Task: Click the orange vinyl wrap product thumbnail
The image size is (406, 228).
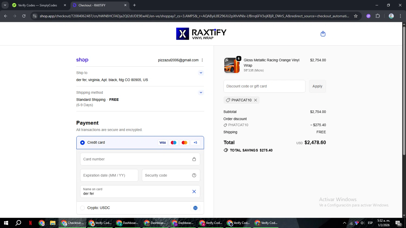Action: (232, 65)
